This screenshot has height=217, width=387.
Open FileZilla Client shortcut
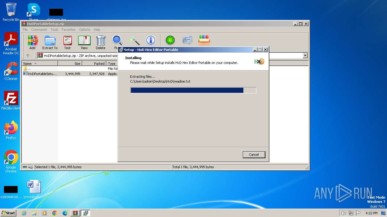pos(11,100)
